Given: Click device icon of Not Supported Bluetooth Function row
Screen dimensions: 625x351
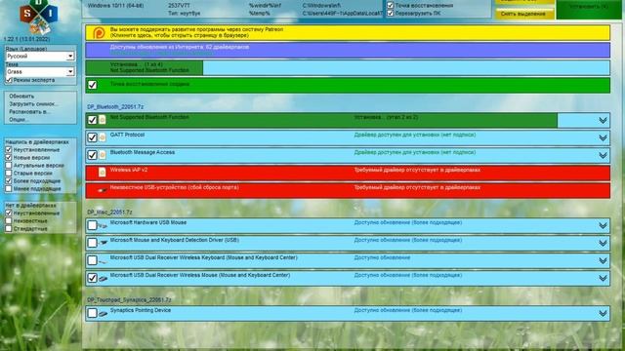Looking at the screenshot, I should pos(103,119).
